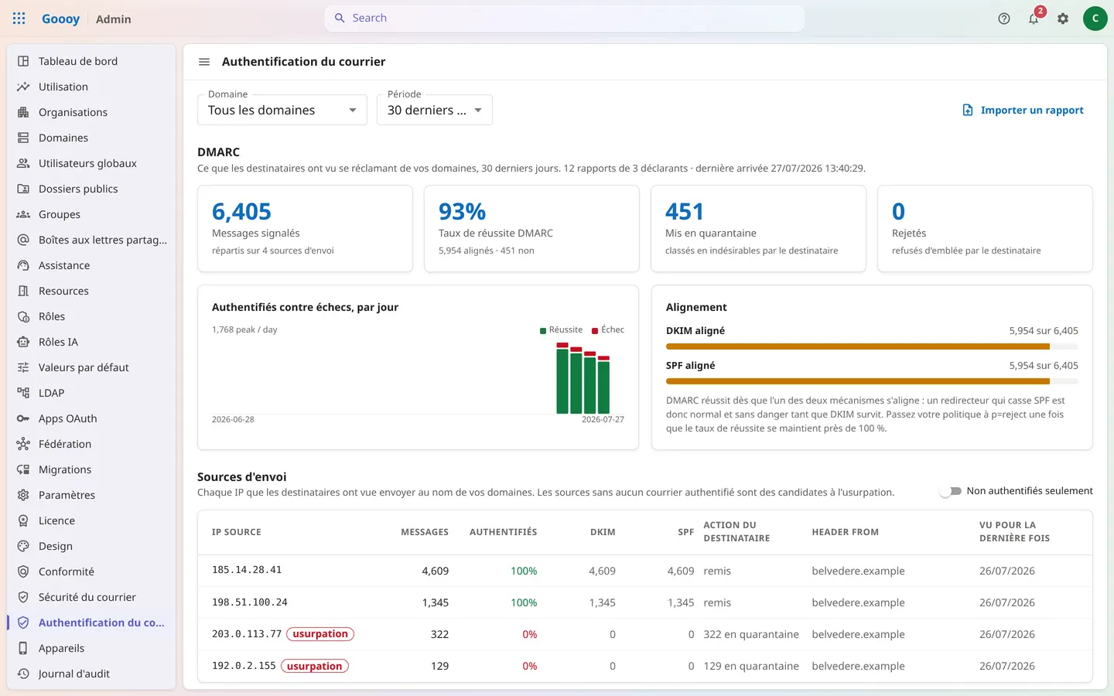Collapse sidebar using hamburger menu icon
Image resolution: width=1114 pixels, height=696 pixels.
tap(204, 62)
